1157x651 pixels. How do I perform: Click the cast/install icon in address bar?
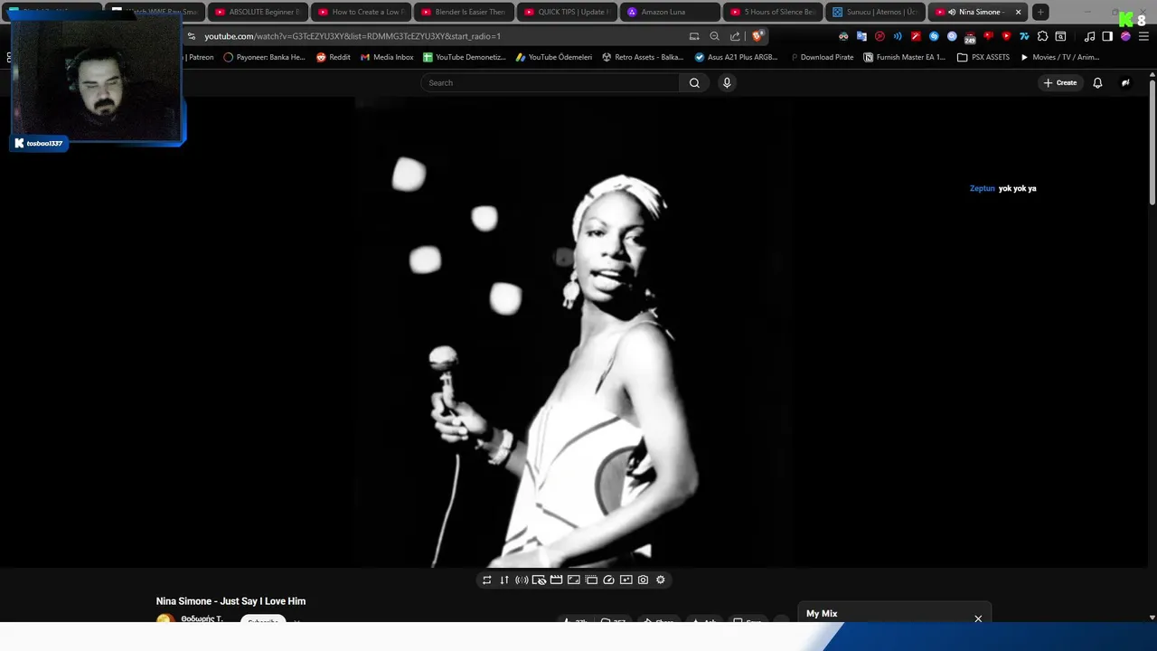click(x=694, y=36)
